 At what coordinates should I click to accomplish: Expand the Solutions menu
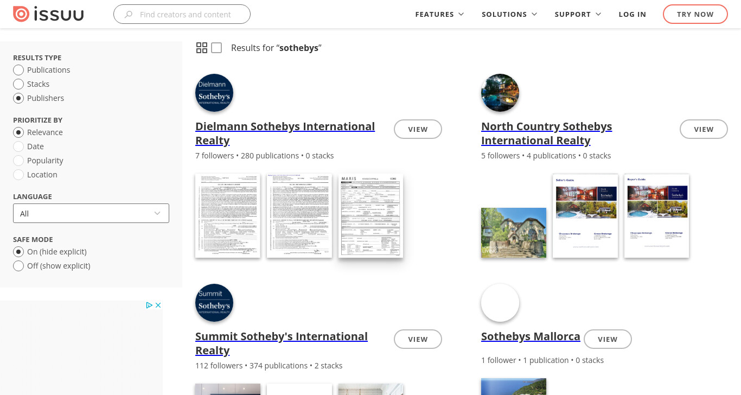[509, 15]
